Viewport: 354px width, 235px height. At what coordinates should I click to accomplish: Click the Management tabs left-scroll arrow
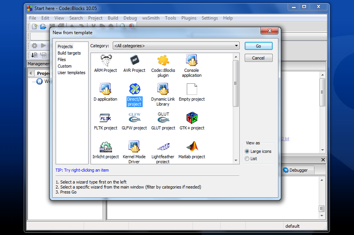tap(31, 73)
